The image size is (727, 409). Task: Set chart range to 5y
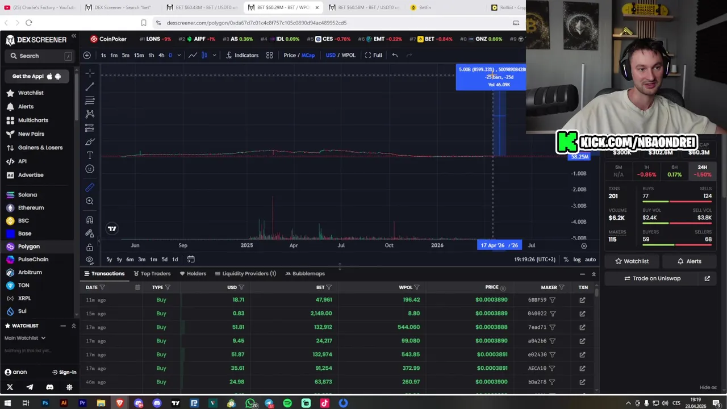109,260
